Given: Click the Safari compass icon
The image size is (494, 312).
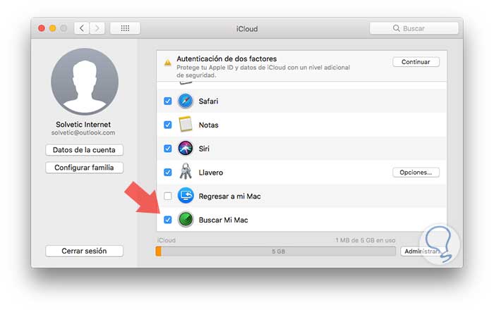Looking at the screenshot, I should pos(185,101).
